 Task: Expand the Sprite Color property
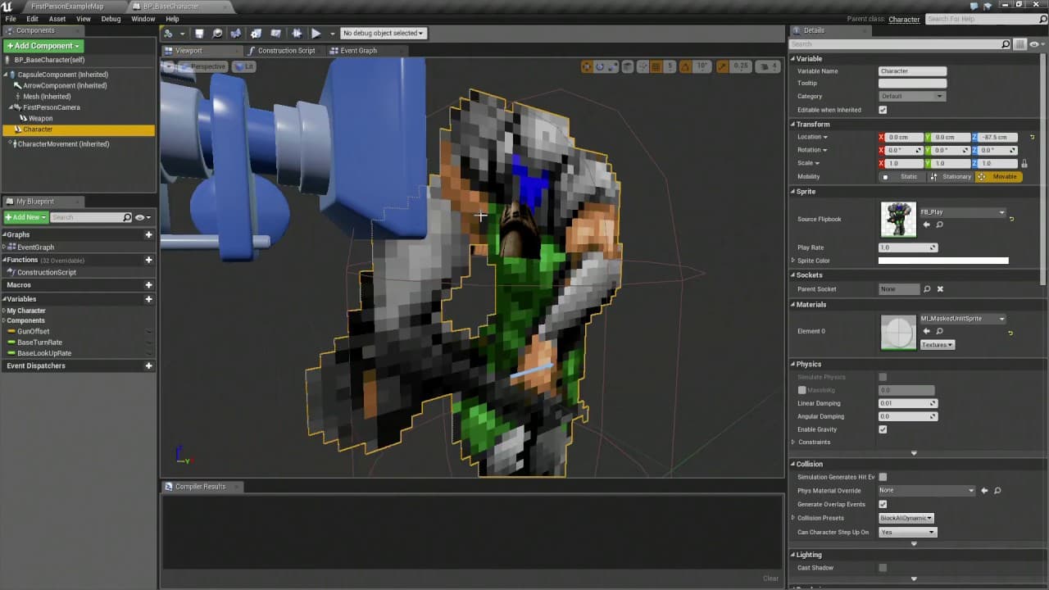pos(793,261)
